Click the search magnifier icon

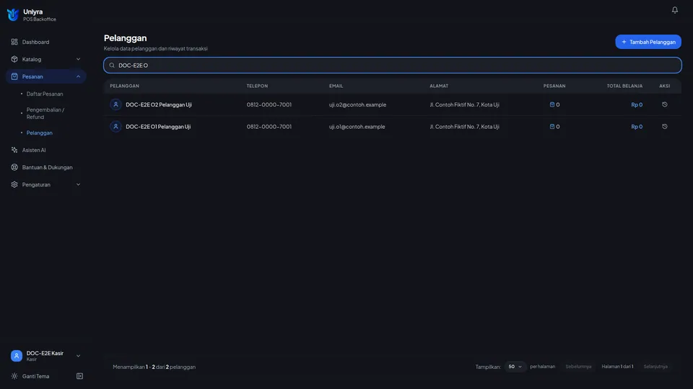112,66
